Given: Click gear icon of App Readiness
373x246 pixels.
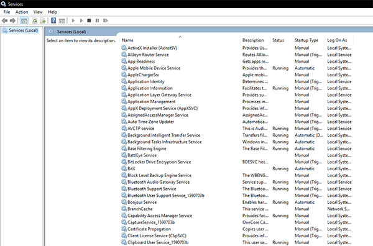Looking at the screenshot, I should (x=124, y=61).
